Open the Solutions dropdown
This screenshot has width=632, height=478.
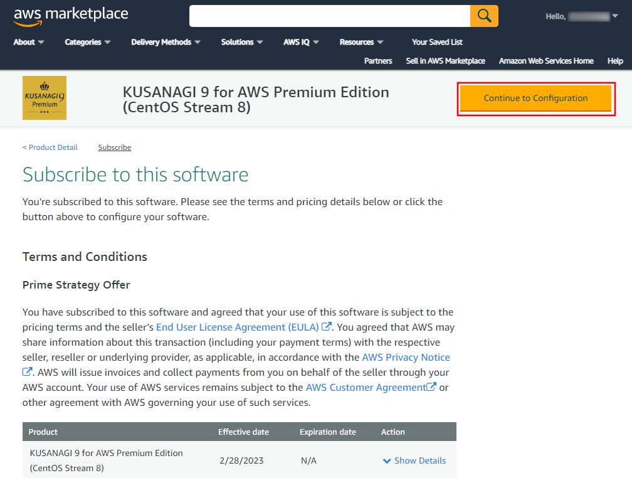click(242, 42)
